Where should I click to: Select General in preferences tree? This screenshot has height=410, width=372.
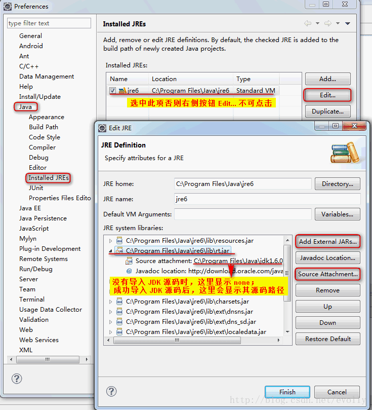point(30,36)
